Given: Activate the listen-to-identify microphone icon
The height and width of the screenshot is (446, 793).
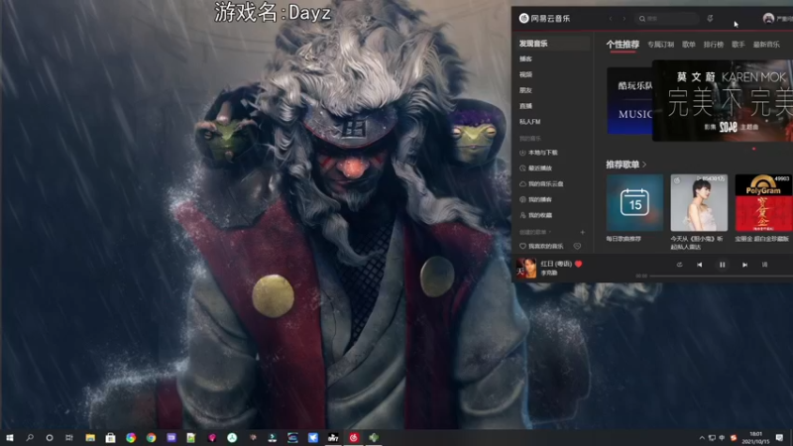Looking at the screenshot, I should point(710,19).
